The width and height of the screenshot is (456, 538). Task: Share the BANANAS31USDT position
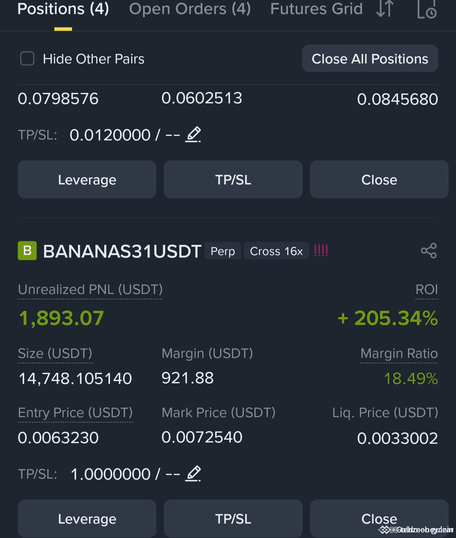point(429,251)
